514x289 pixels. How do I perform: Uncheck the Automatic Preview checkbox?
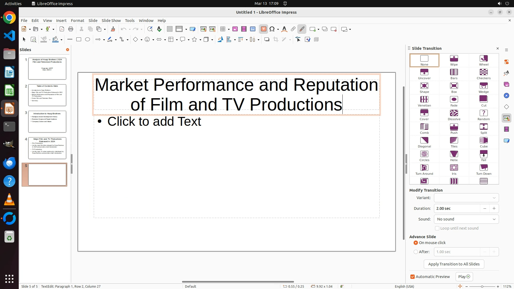pyautogui.click(x=413, y=277)
